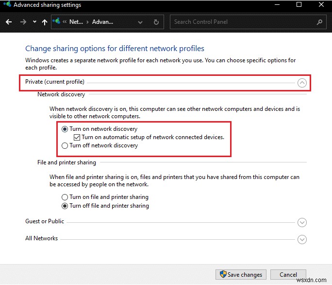Screen dimensions: 332x285
Task: Click the forward navigation arrow
Action: (23, 22)
